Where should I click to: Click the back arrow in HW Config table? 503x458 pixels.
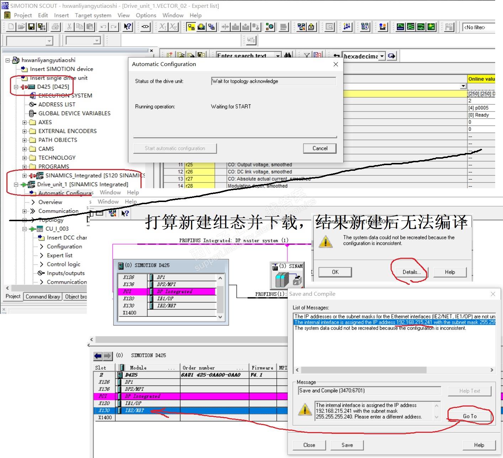(98, 356)
